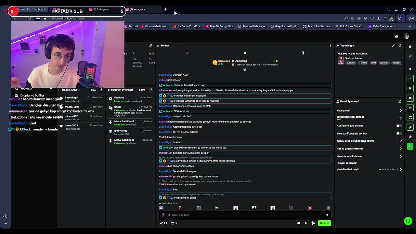Open the Discord bookmark
416x234 pixels.
click(131, 26)
